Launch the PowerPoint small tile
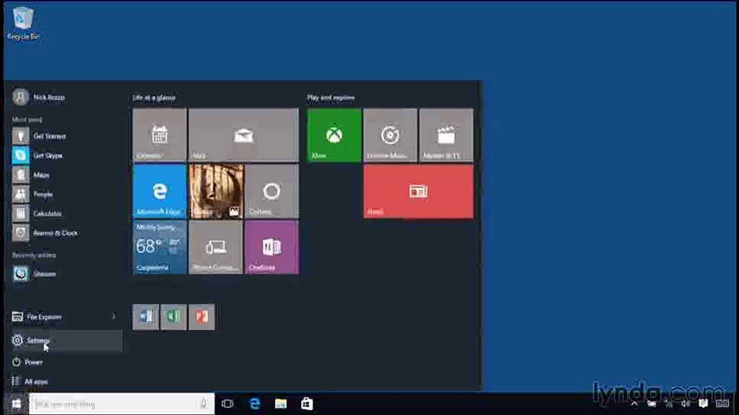This screenshot has width=739, height=415. pos(202,317)
